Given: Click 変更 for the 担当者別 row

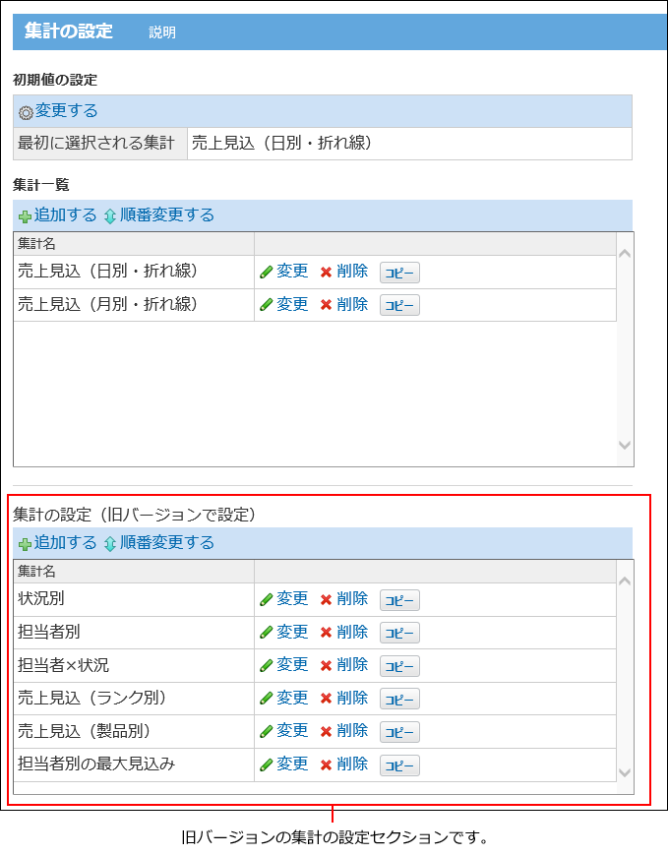Looking at the screenshot, I should pos(292,633).
